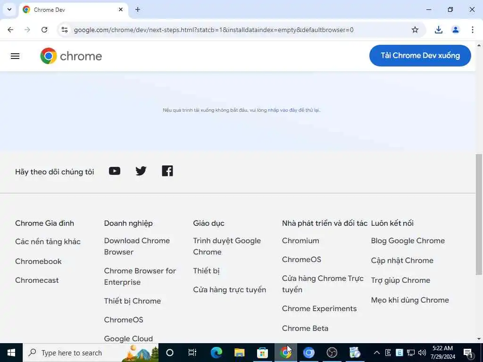Open Thiết bị link under Giáo dục
Screen dimensions: 483x362
click(x=207, y=271)
